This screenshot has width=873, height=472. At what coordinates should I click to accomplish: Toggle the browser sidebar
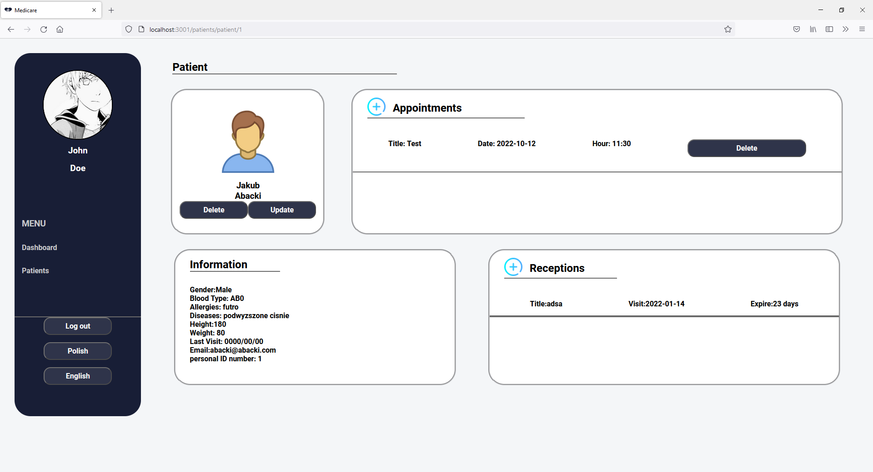[x=829, y=29]
